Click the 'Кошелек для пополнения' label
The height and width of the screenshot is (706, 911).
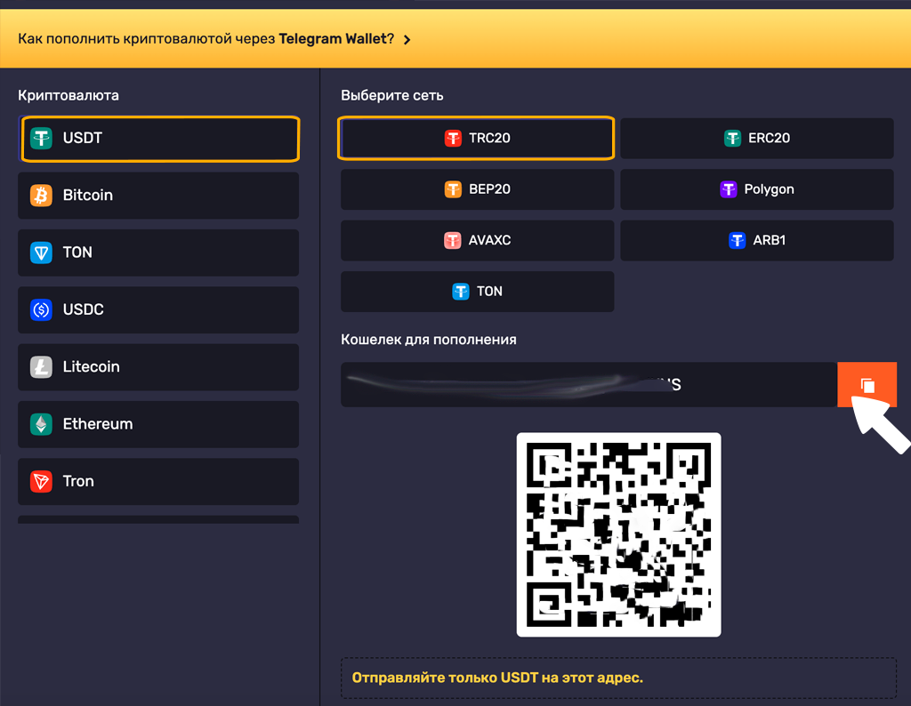429,340
